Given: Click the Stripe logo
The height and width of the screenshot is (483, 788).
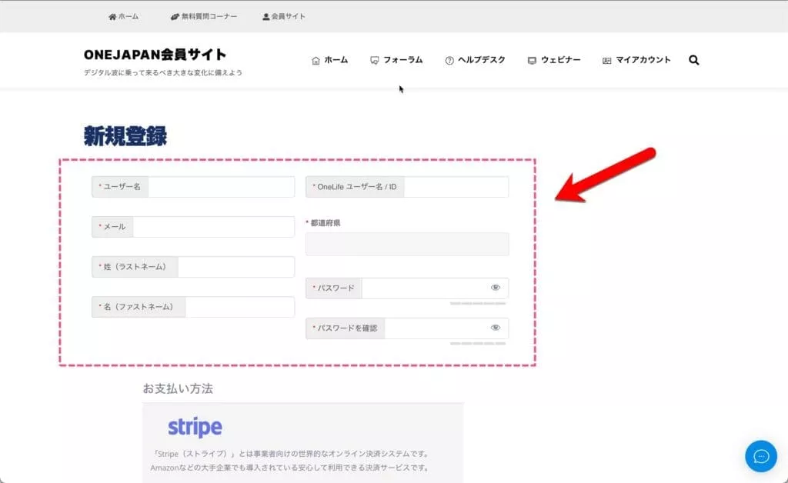Looking at the screenshot, I should pyautogui.click(x=195, y=427).
